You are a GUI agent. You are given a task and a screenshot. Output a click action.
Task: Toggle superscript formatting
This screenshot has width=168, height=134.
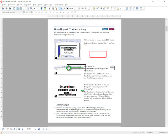pos(60,12)
